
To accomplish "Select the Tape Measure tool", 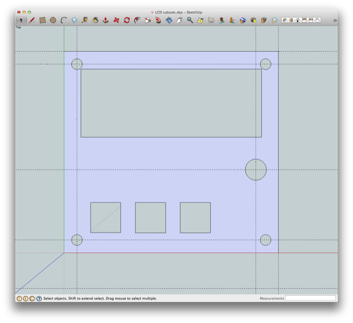I will click(85, 21).
